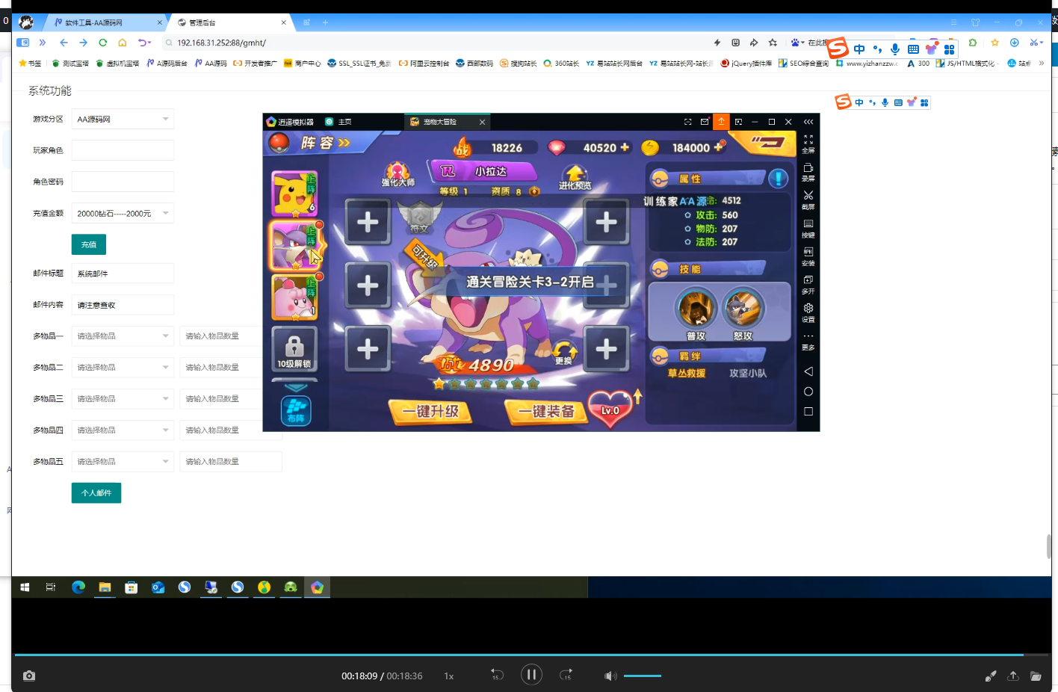Click the Lv.0 heart icon
This screenshot has height=692, width=1058.
pyautogui.click(x=611, y=409)
